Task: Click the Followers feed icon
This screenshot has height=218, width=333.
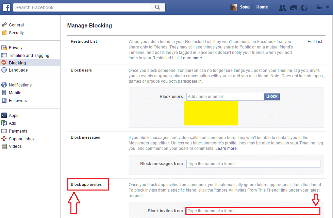Action: click(x=4, y=100)
